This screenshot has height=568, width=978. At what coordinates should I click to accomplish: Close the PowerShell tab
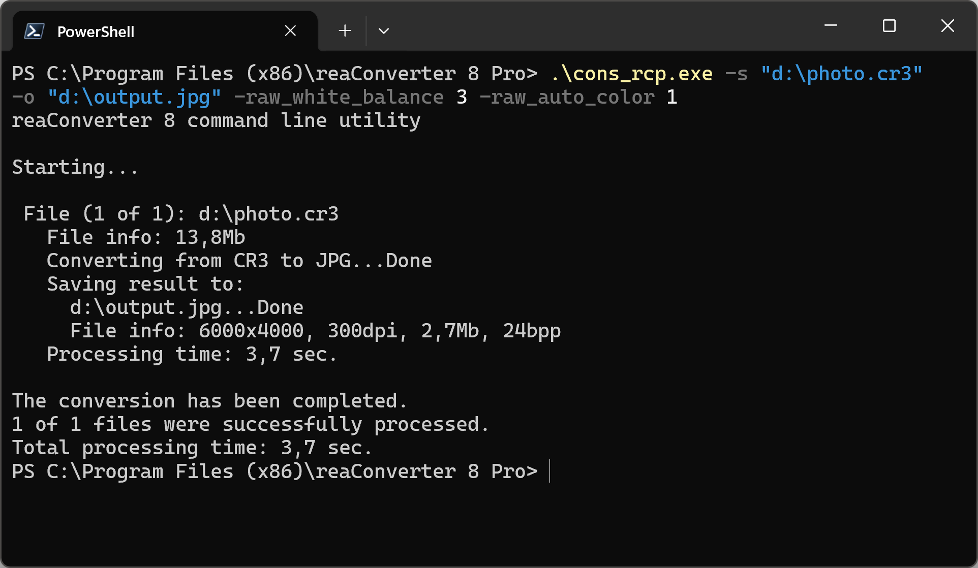tap(290, 31)
